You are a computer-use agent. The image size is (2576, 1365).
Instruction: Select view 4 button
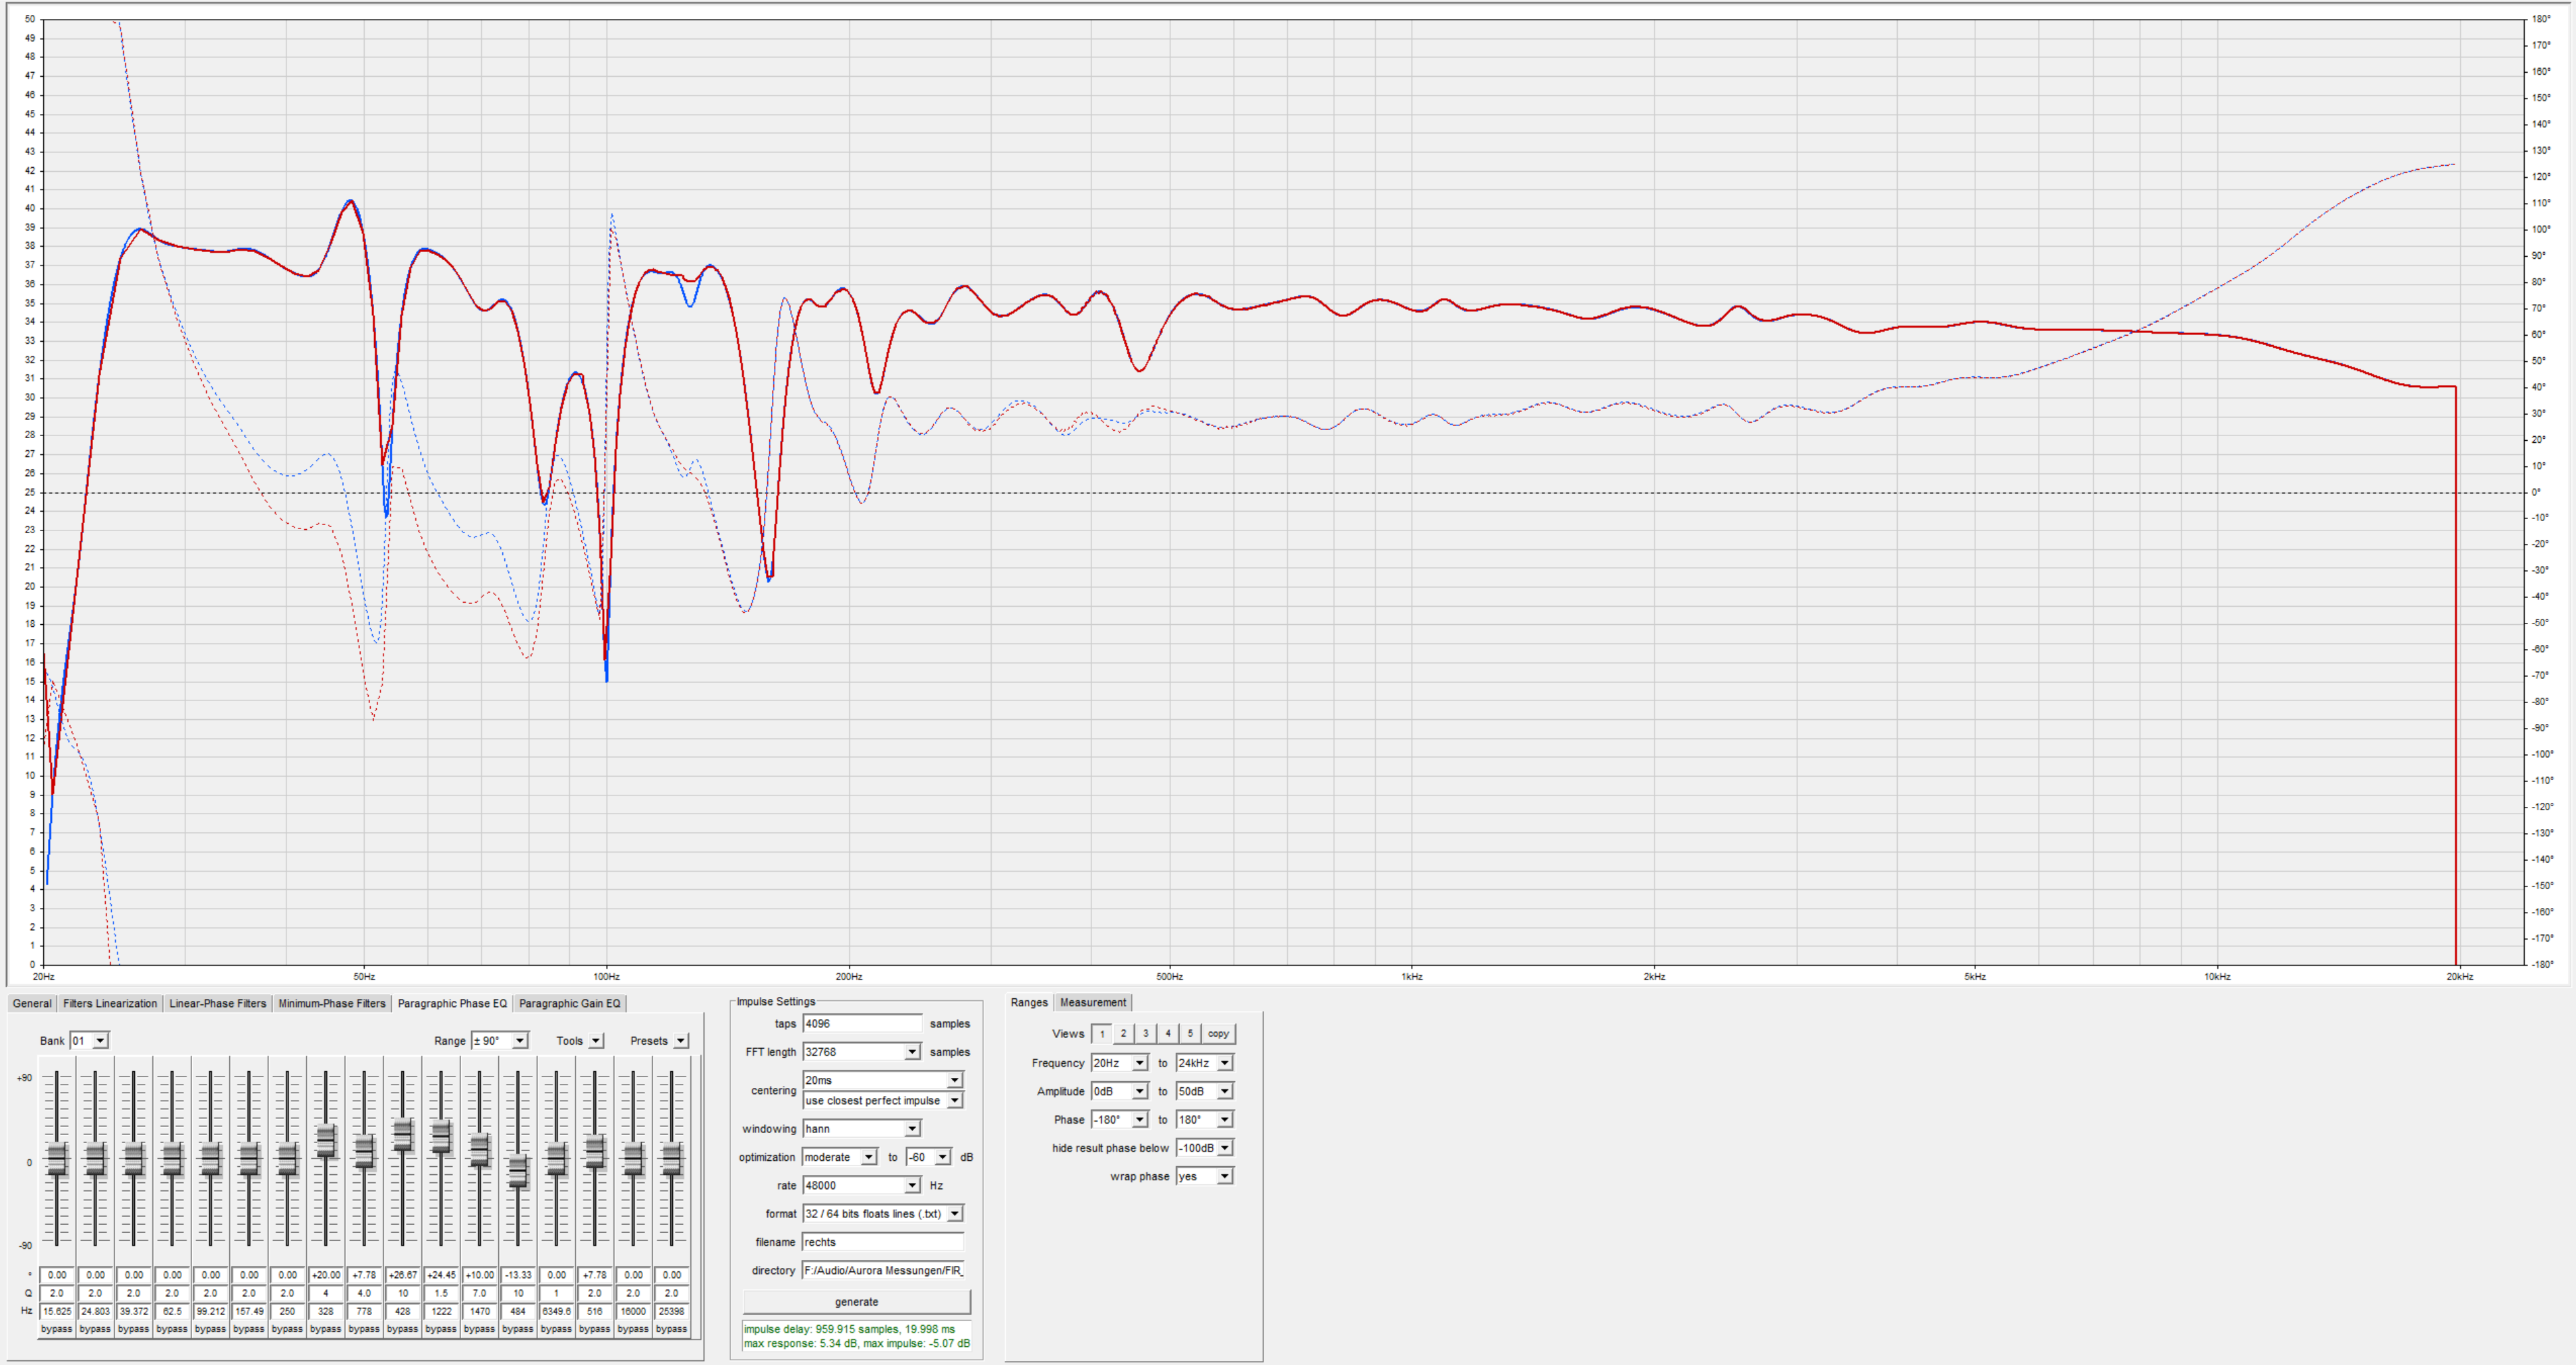[x=1168, y=1034]
